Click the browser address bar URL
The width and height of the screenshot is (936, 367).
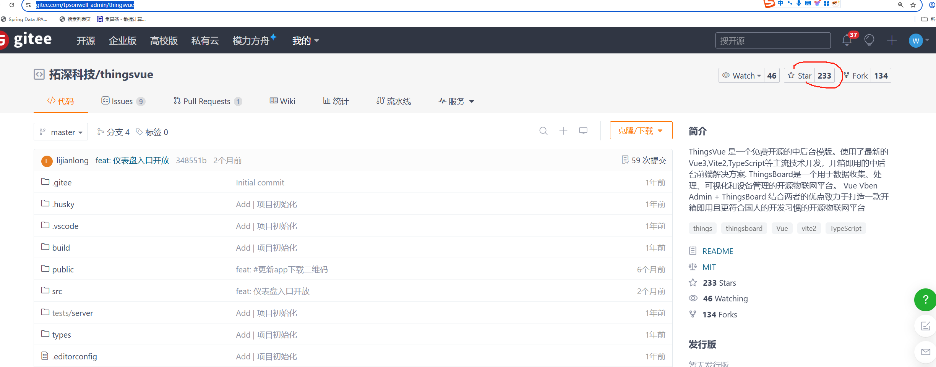tap(85, 5)
